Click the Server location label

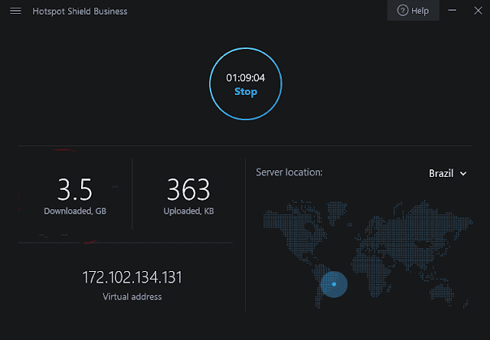(x=289, y=172)
